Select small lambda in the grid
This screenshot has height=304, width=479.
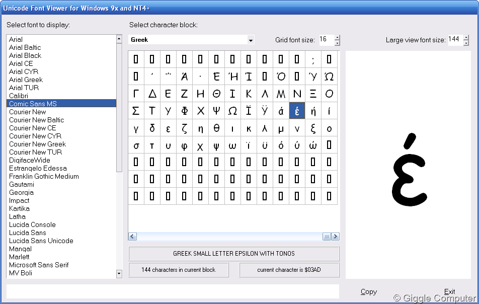(265, 128)
